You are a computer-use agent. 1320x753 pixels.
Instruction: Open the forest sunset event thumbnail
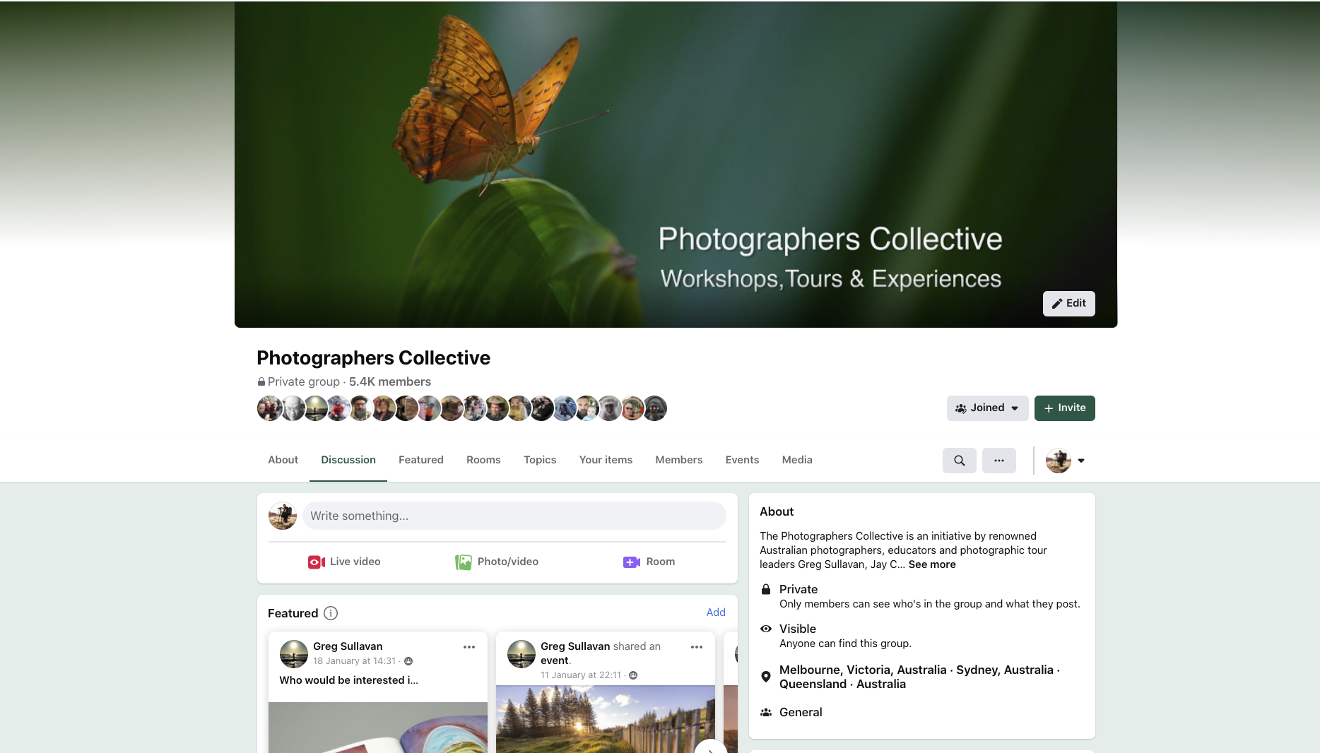click(x=605, y=719)
